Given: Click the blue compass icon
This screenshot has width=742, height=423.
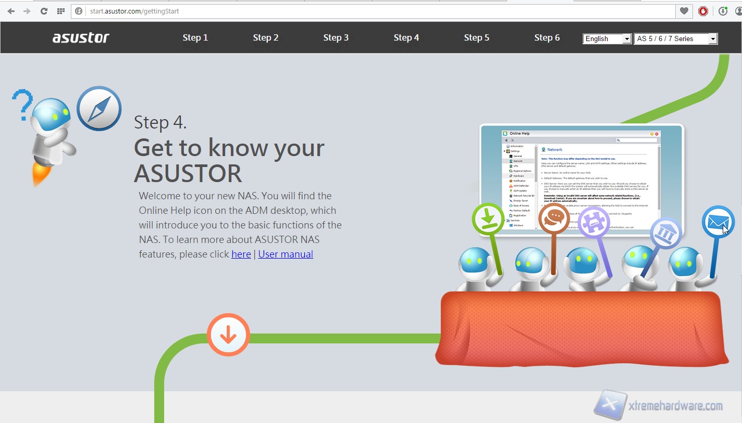Looking at the screenshot, I should [x=99, y=109].
